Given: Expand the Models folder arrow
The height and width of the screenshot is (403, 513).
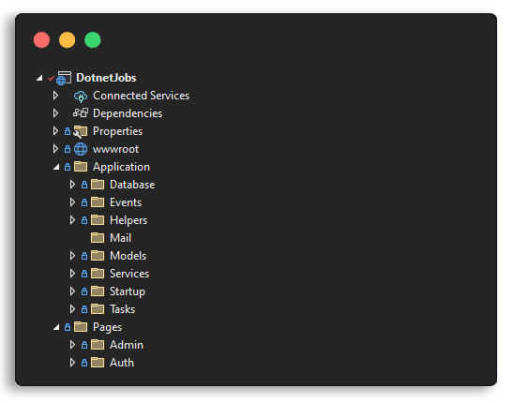Looking at the screenshot, I should tap(72, 256).
